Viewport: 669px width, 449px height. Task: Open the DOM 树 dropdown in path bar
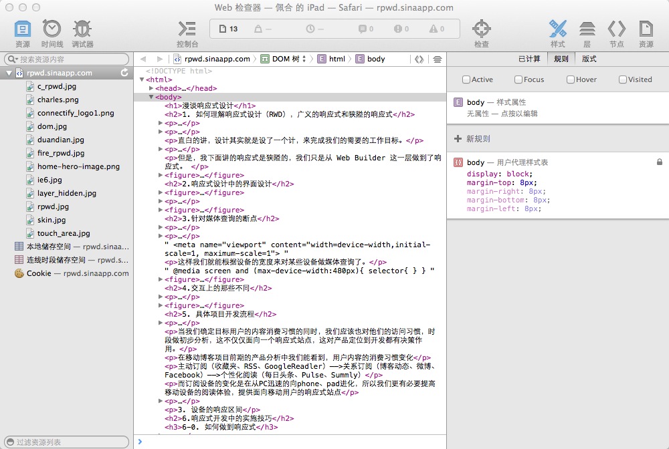(x=286, y=59)
